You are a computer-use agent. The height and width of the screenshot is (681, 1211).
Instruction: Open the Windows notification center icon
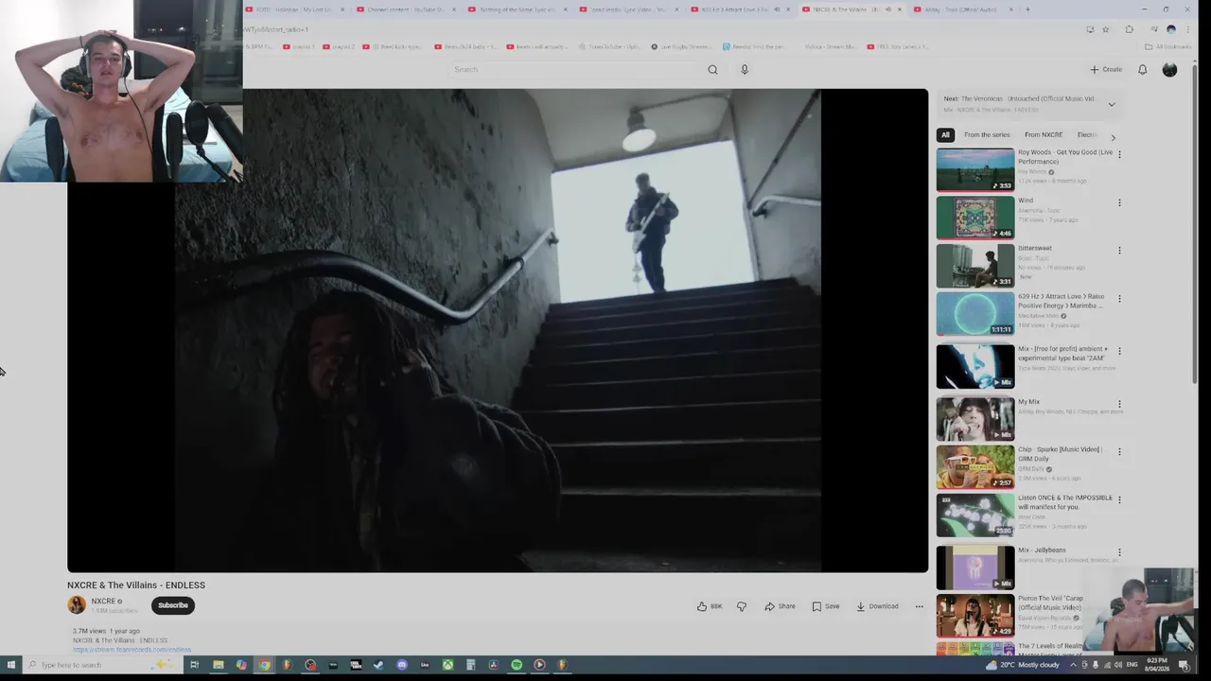click(x=1183, y=665)
